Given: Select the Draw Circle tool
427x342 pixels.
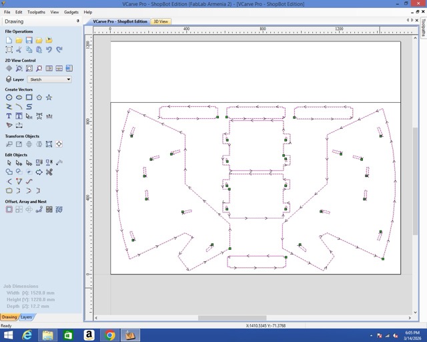Looking at the screenshot, I should 9,98.
